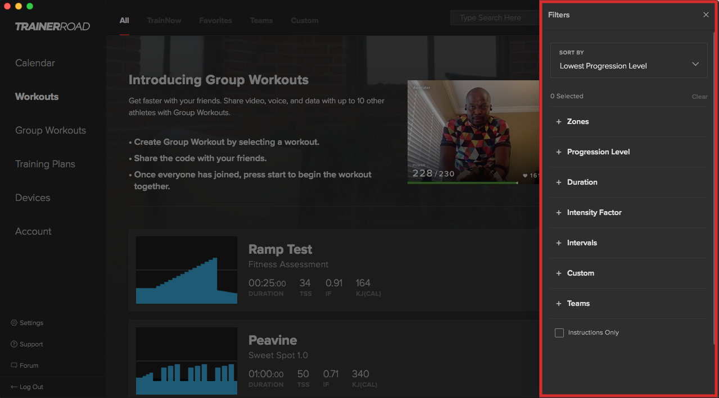Viewport: 719px width, 398px height.
Task: Click the Group Workouts promo video thumbnail
Action: 473,132
